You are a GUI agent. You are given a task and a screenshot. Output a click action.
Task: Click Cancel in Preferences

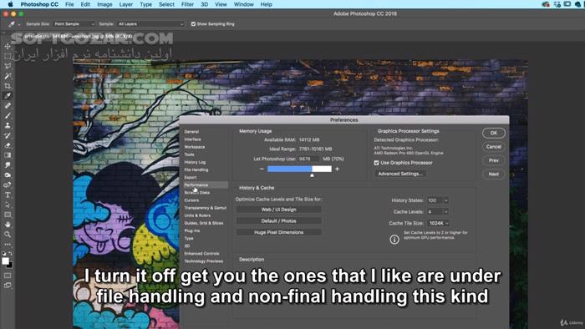point(494,147)
